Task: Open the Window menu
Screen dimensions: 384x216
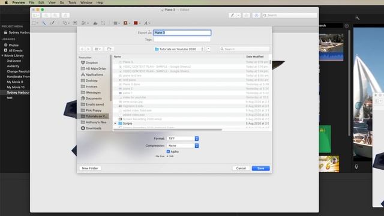Action: pyautogui.click(x=86, y=2)
